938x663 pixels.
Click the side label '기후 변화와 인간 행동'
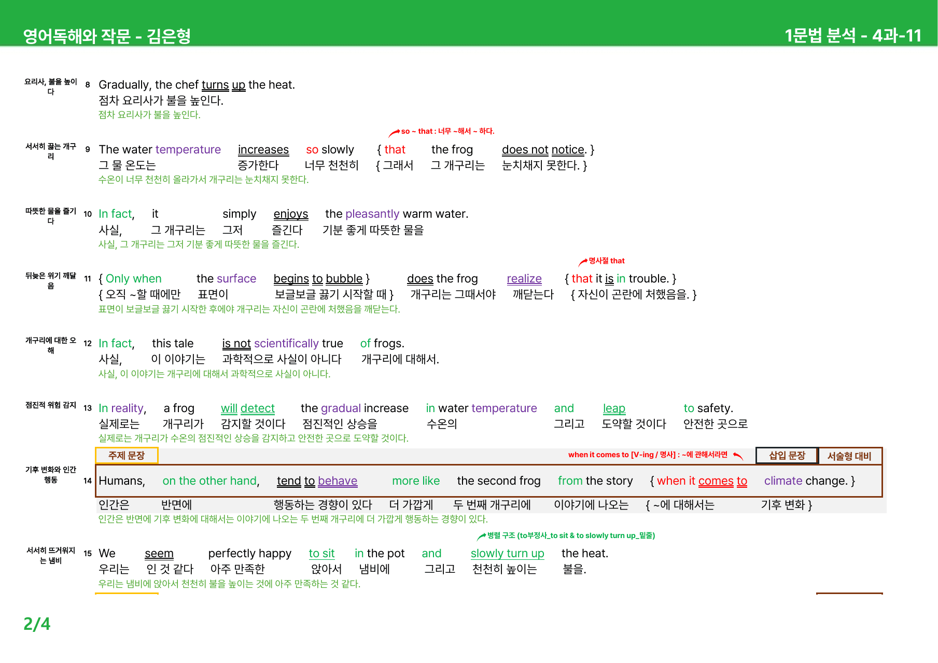(x=51, y=475)
